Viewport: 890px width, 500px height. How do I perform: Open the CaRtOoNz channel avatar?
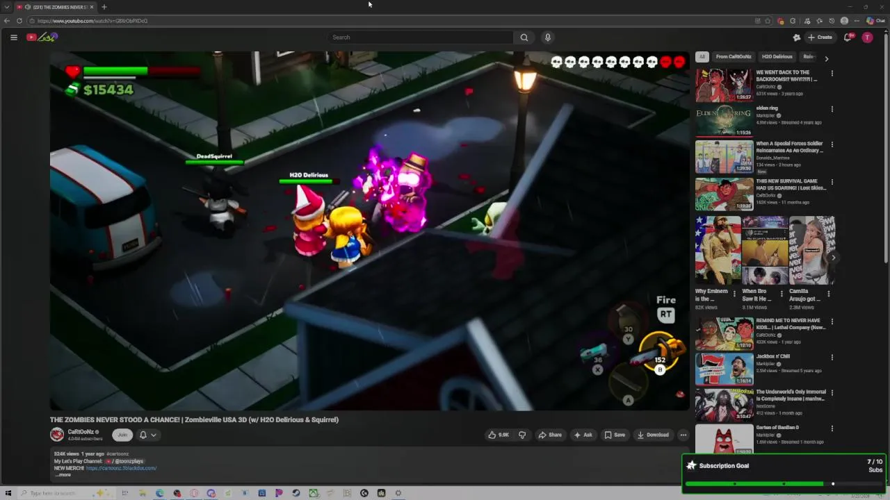57,435
